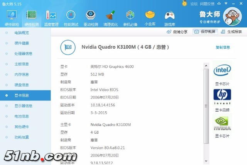Click driver version 10.18.14.4156

click(103, 105)
